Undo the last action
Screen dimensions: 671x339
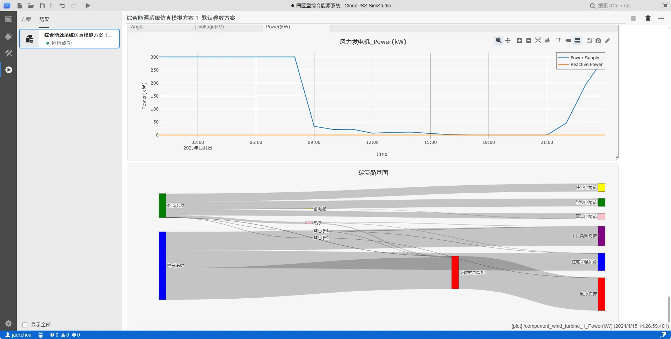(62, 6)
